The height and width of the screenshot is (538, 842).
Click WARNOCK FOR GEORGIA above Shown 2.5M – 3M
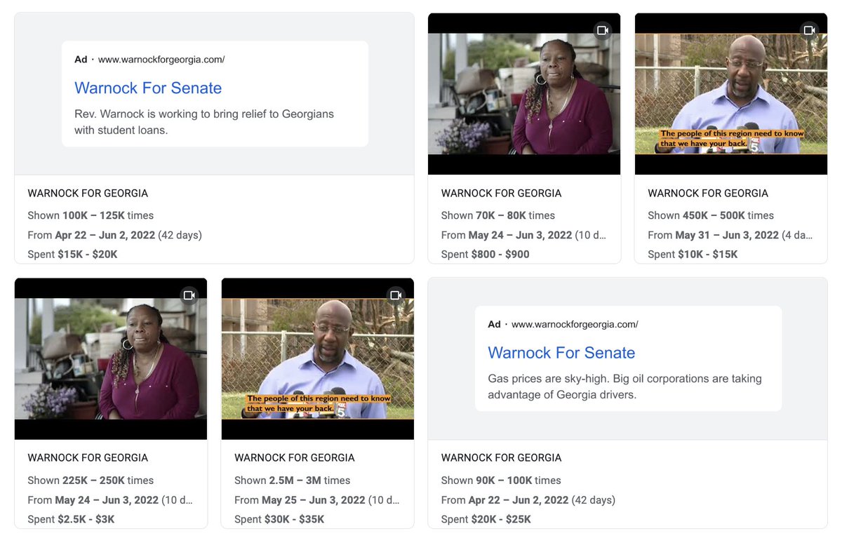coord(295,457)
